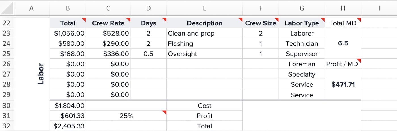397x131 pixels.
Task: Click the $471.71 profit per MD cell
Action: (x=343, y=84)
